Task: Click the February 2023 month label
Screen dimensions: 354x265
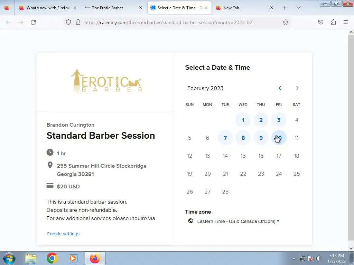Action: pyautogui.click(x=205, y=88)
